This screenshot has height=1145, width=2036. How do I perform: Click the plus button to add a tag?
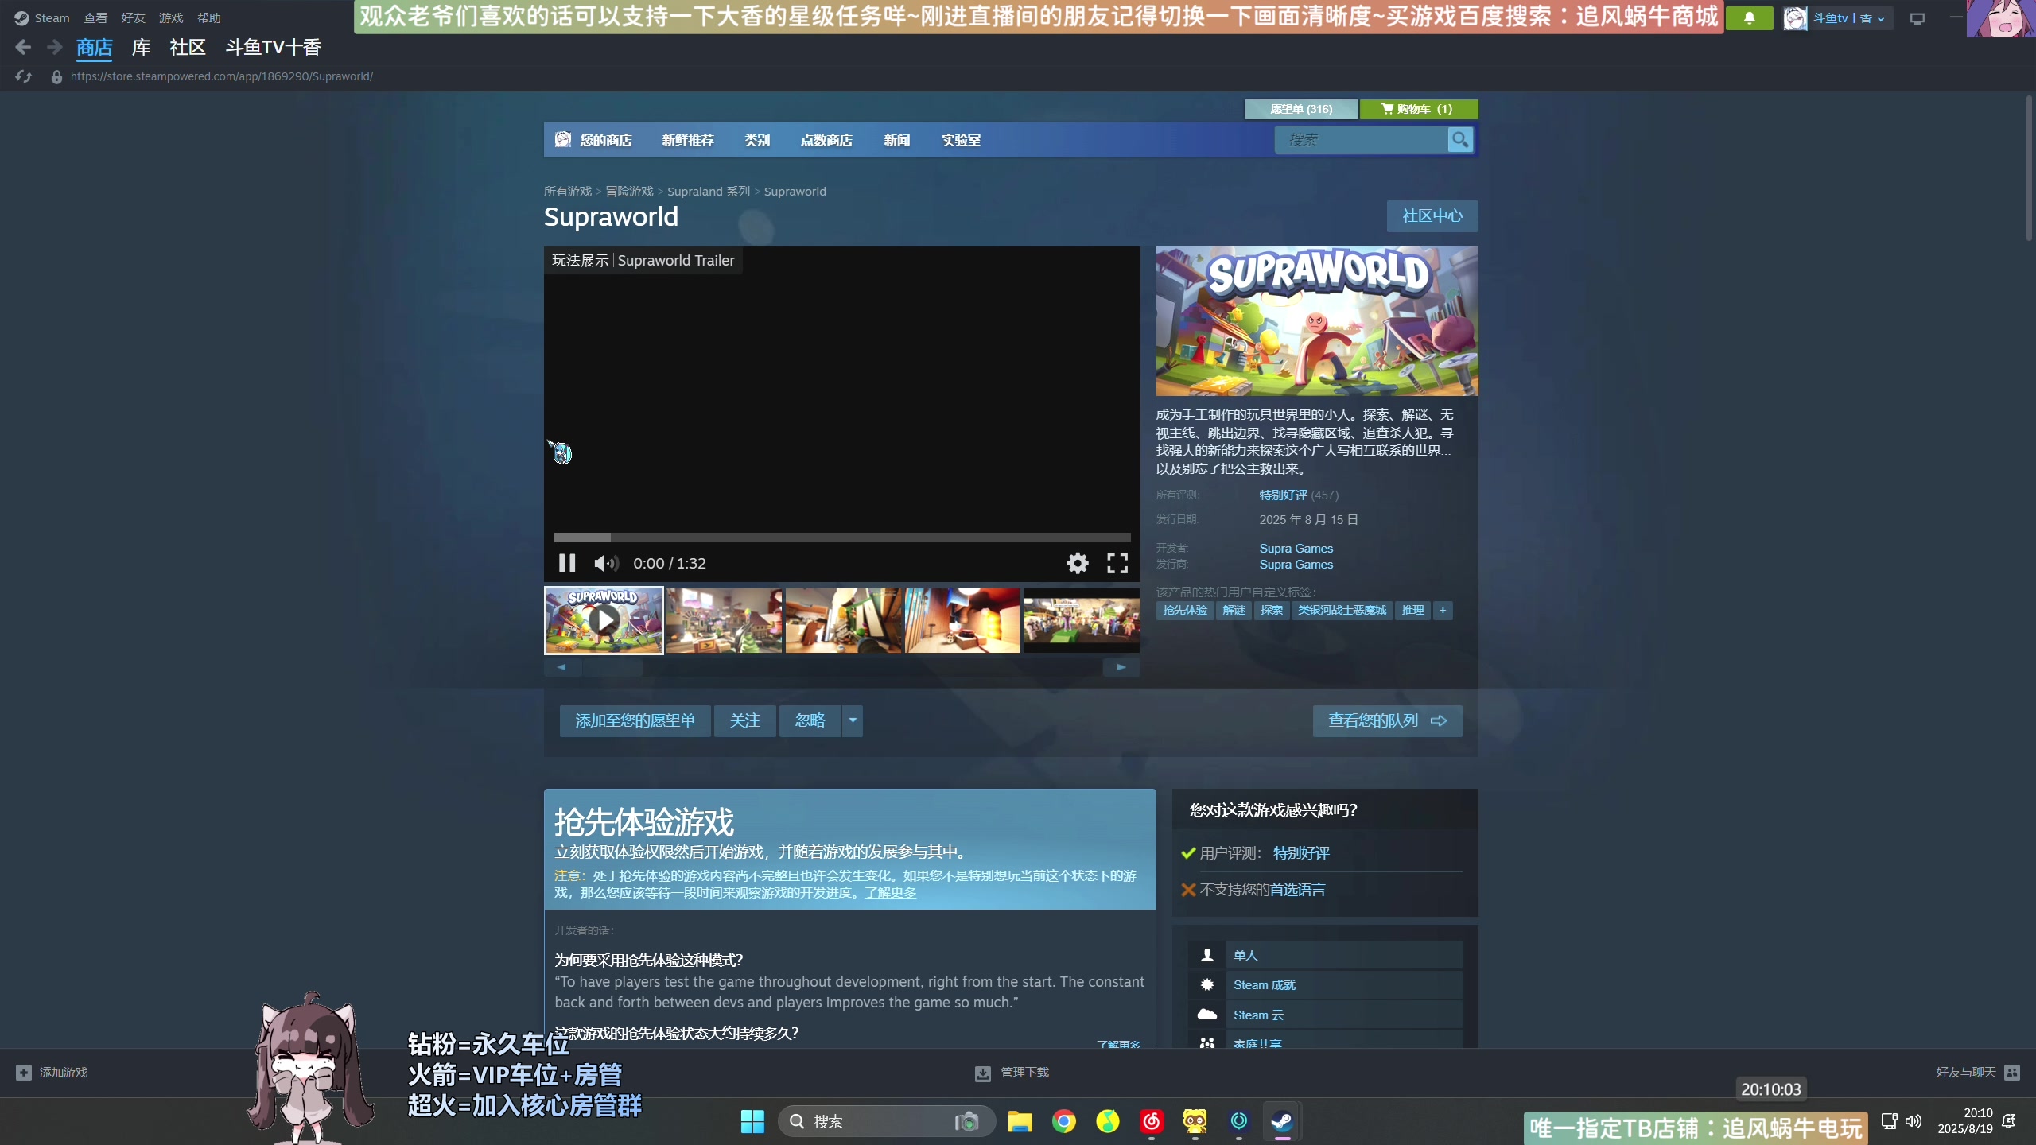1443,610
